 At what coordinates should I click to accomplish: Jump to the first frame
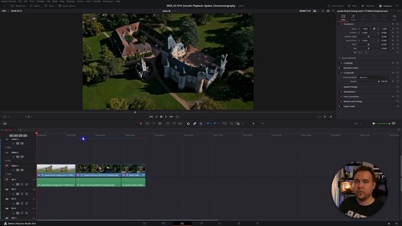(151, 117)
